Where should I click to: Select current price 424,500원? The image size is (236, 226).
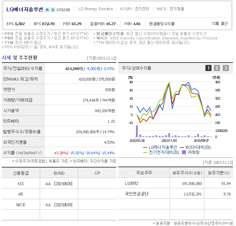74,69
